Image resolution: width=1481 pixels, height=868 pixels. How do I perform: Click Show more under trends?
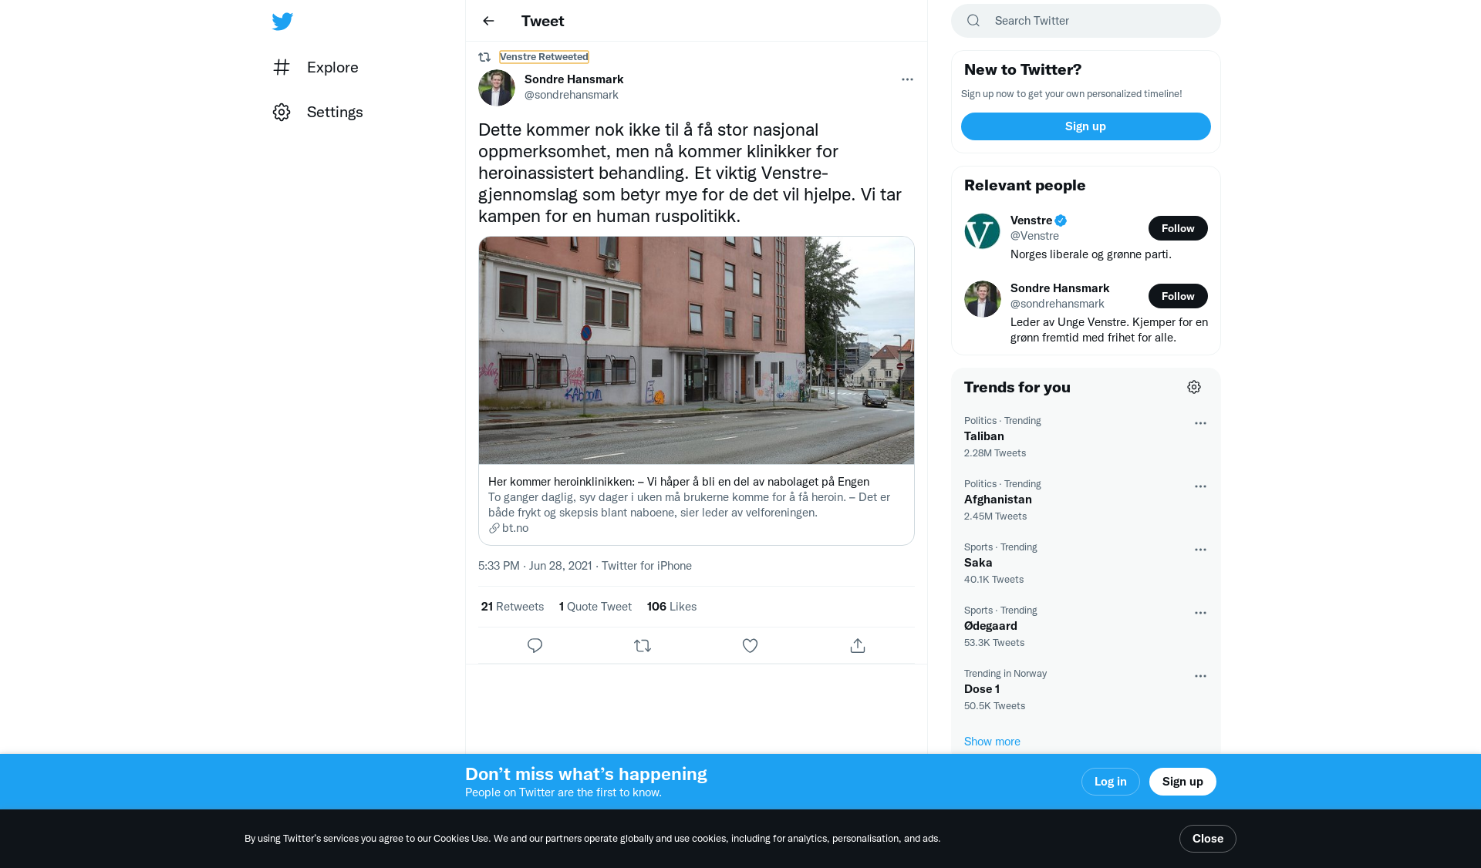[992, 742]
